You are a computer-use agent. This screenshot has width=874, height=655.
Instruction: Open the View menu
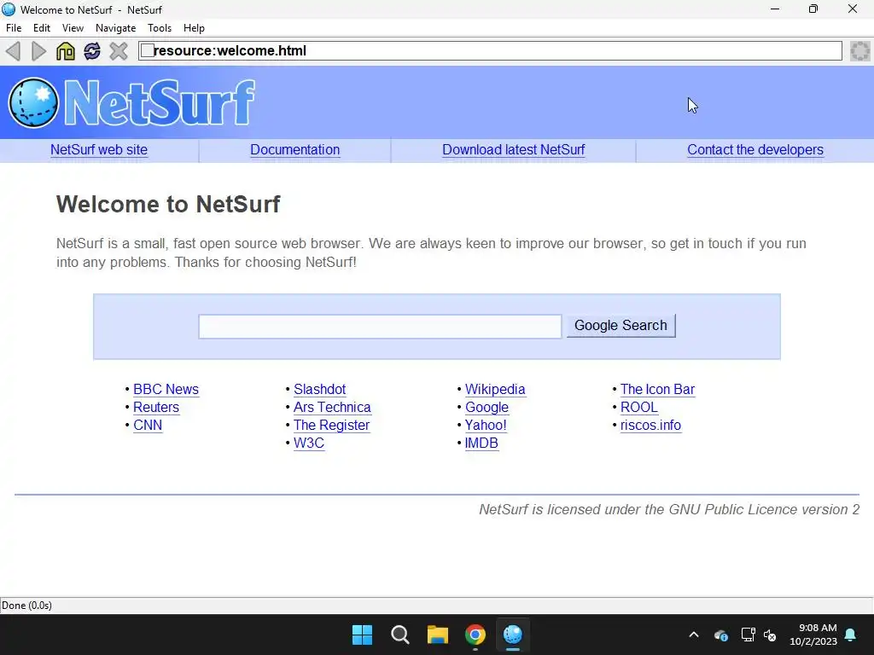[73, 28]
